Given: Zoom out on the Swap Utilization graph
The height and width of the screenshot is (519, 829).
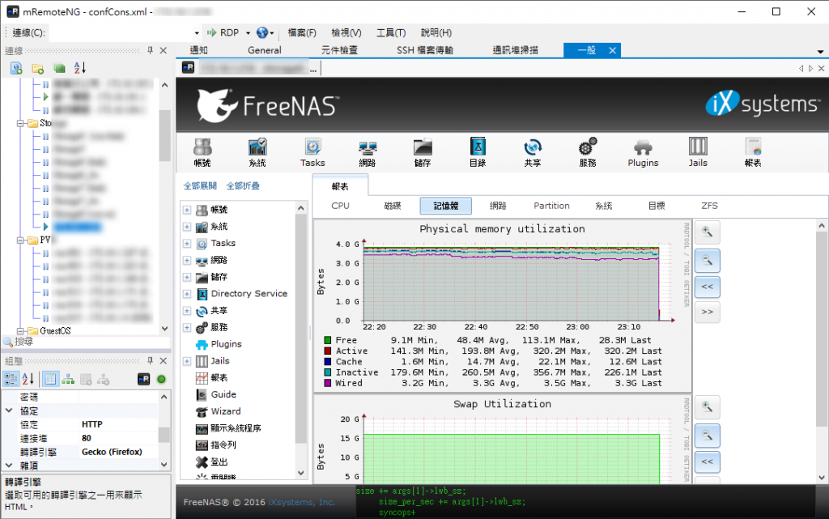Looking at the screenshot, I should (x=707, y=436).
